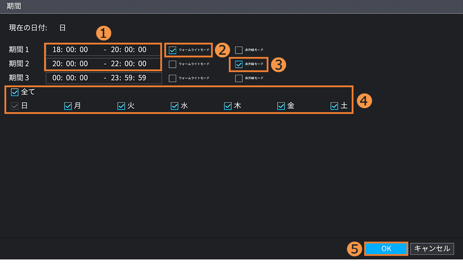Viewport: 463px width, 271px height.
Task: Click the Period 3 end time 23:59:59
Action: [x=128, y=78]
